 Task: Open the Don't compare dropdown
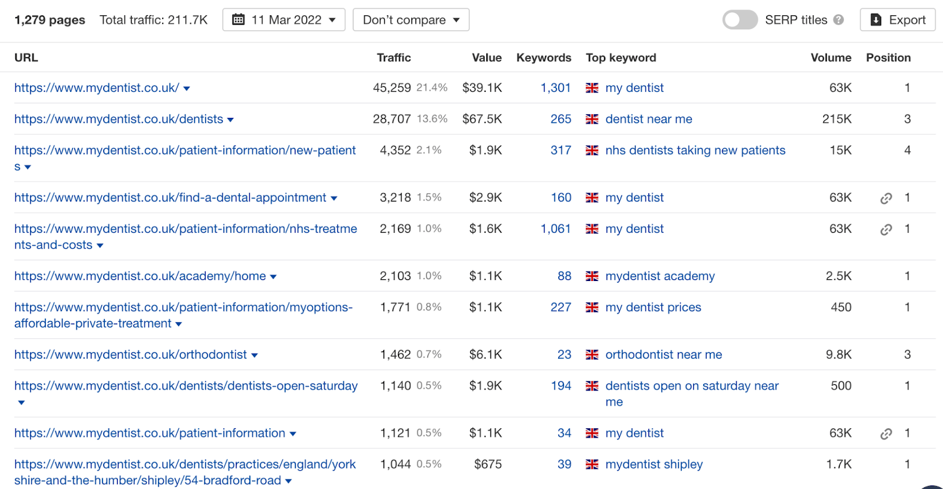coord(411,20)
